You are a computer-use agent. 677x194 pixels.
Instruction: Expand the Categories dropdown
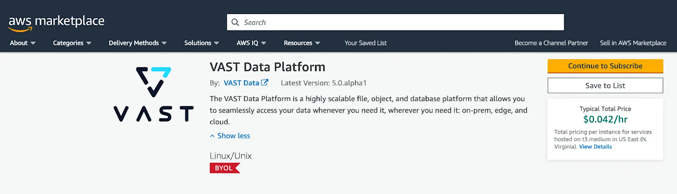[x=72, y=43]
